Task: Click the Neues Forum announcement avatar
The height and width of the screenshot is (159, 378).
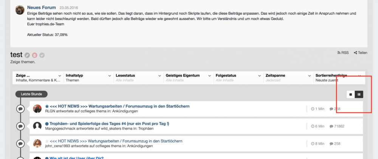Action: (20, 10)
